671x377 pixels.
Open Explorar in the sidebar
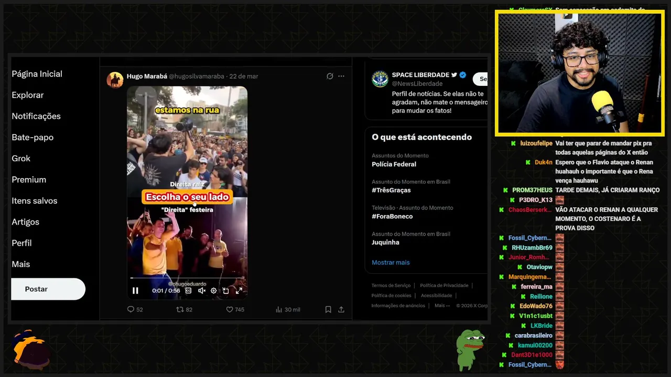pyautogui.click(x=28, y=95)
